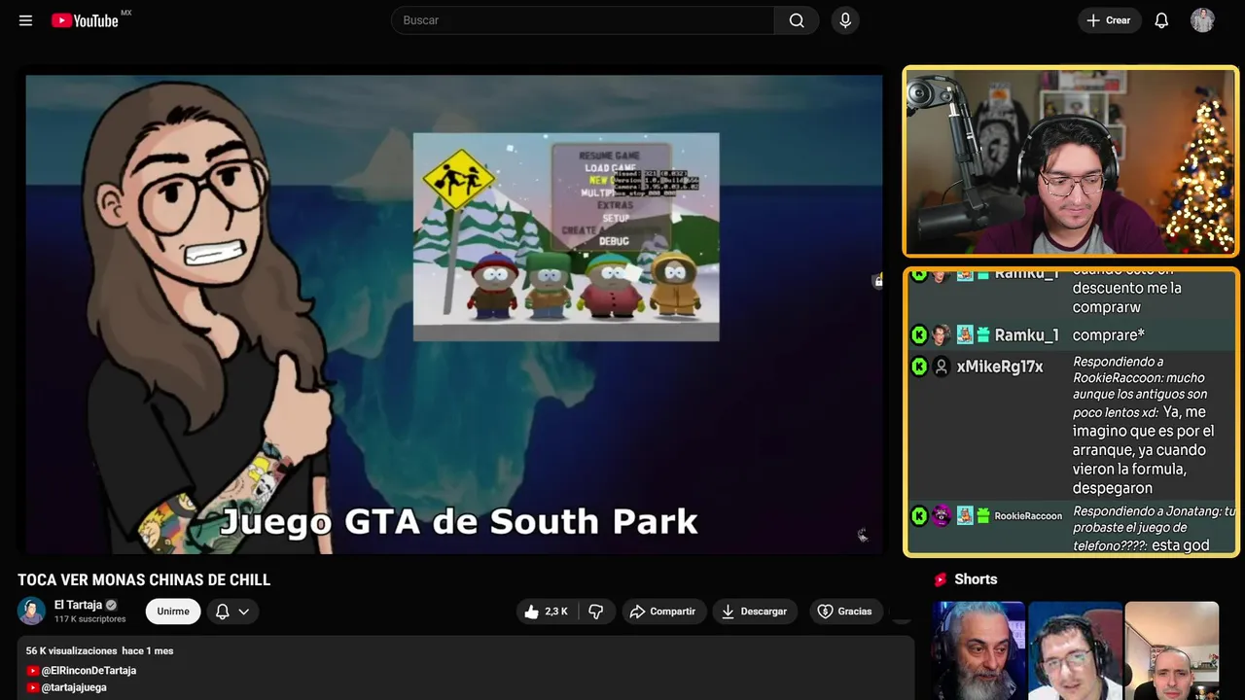Join the channel with Unirme
This screenshot has height=700, width=1245.
pos(173,612)
